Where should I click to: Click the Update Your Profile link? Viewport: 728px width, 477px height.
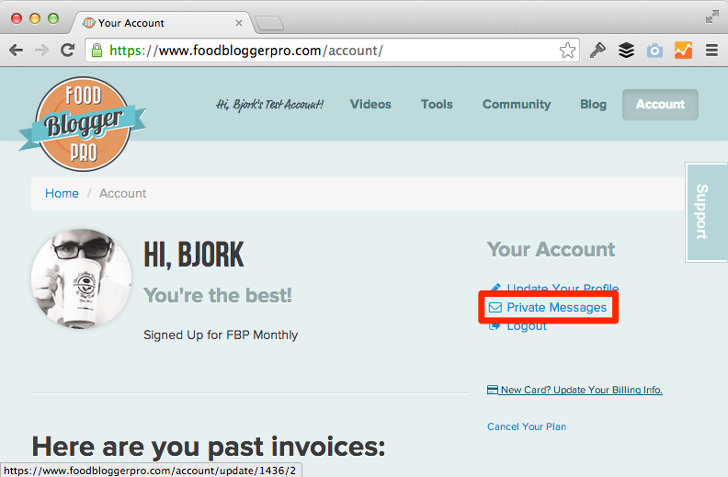563,288
